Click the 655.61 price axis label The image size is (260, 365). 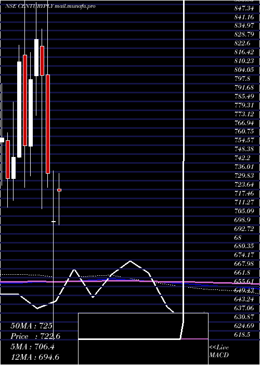click(x=244, y=282)
